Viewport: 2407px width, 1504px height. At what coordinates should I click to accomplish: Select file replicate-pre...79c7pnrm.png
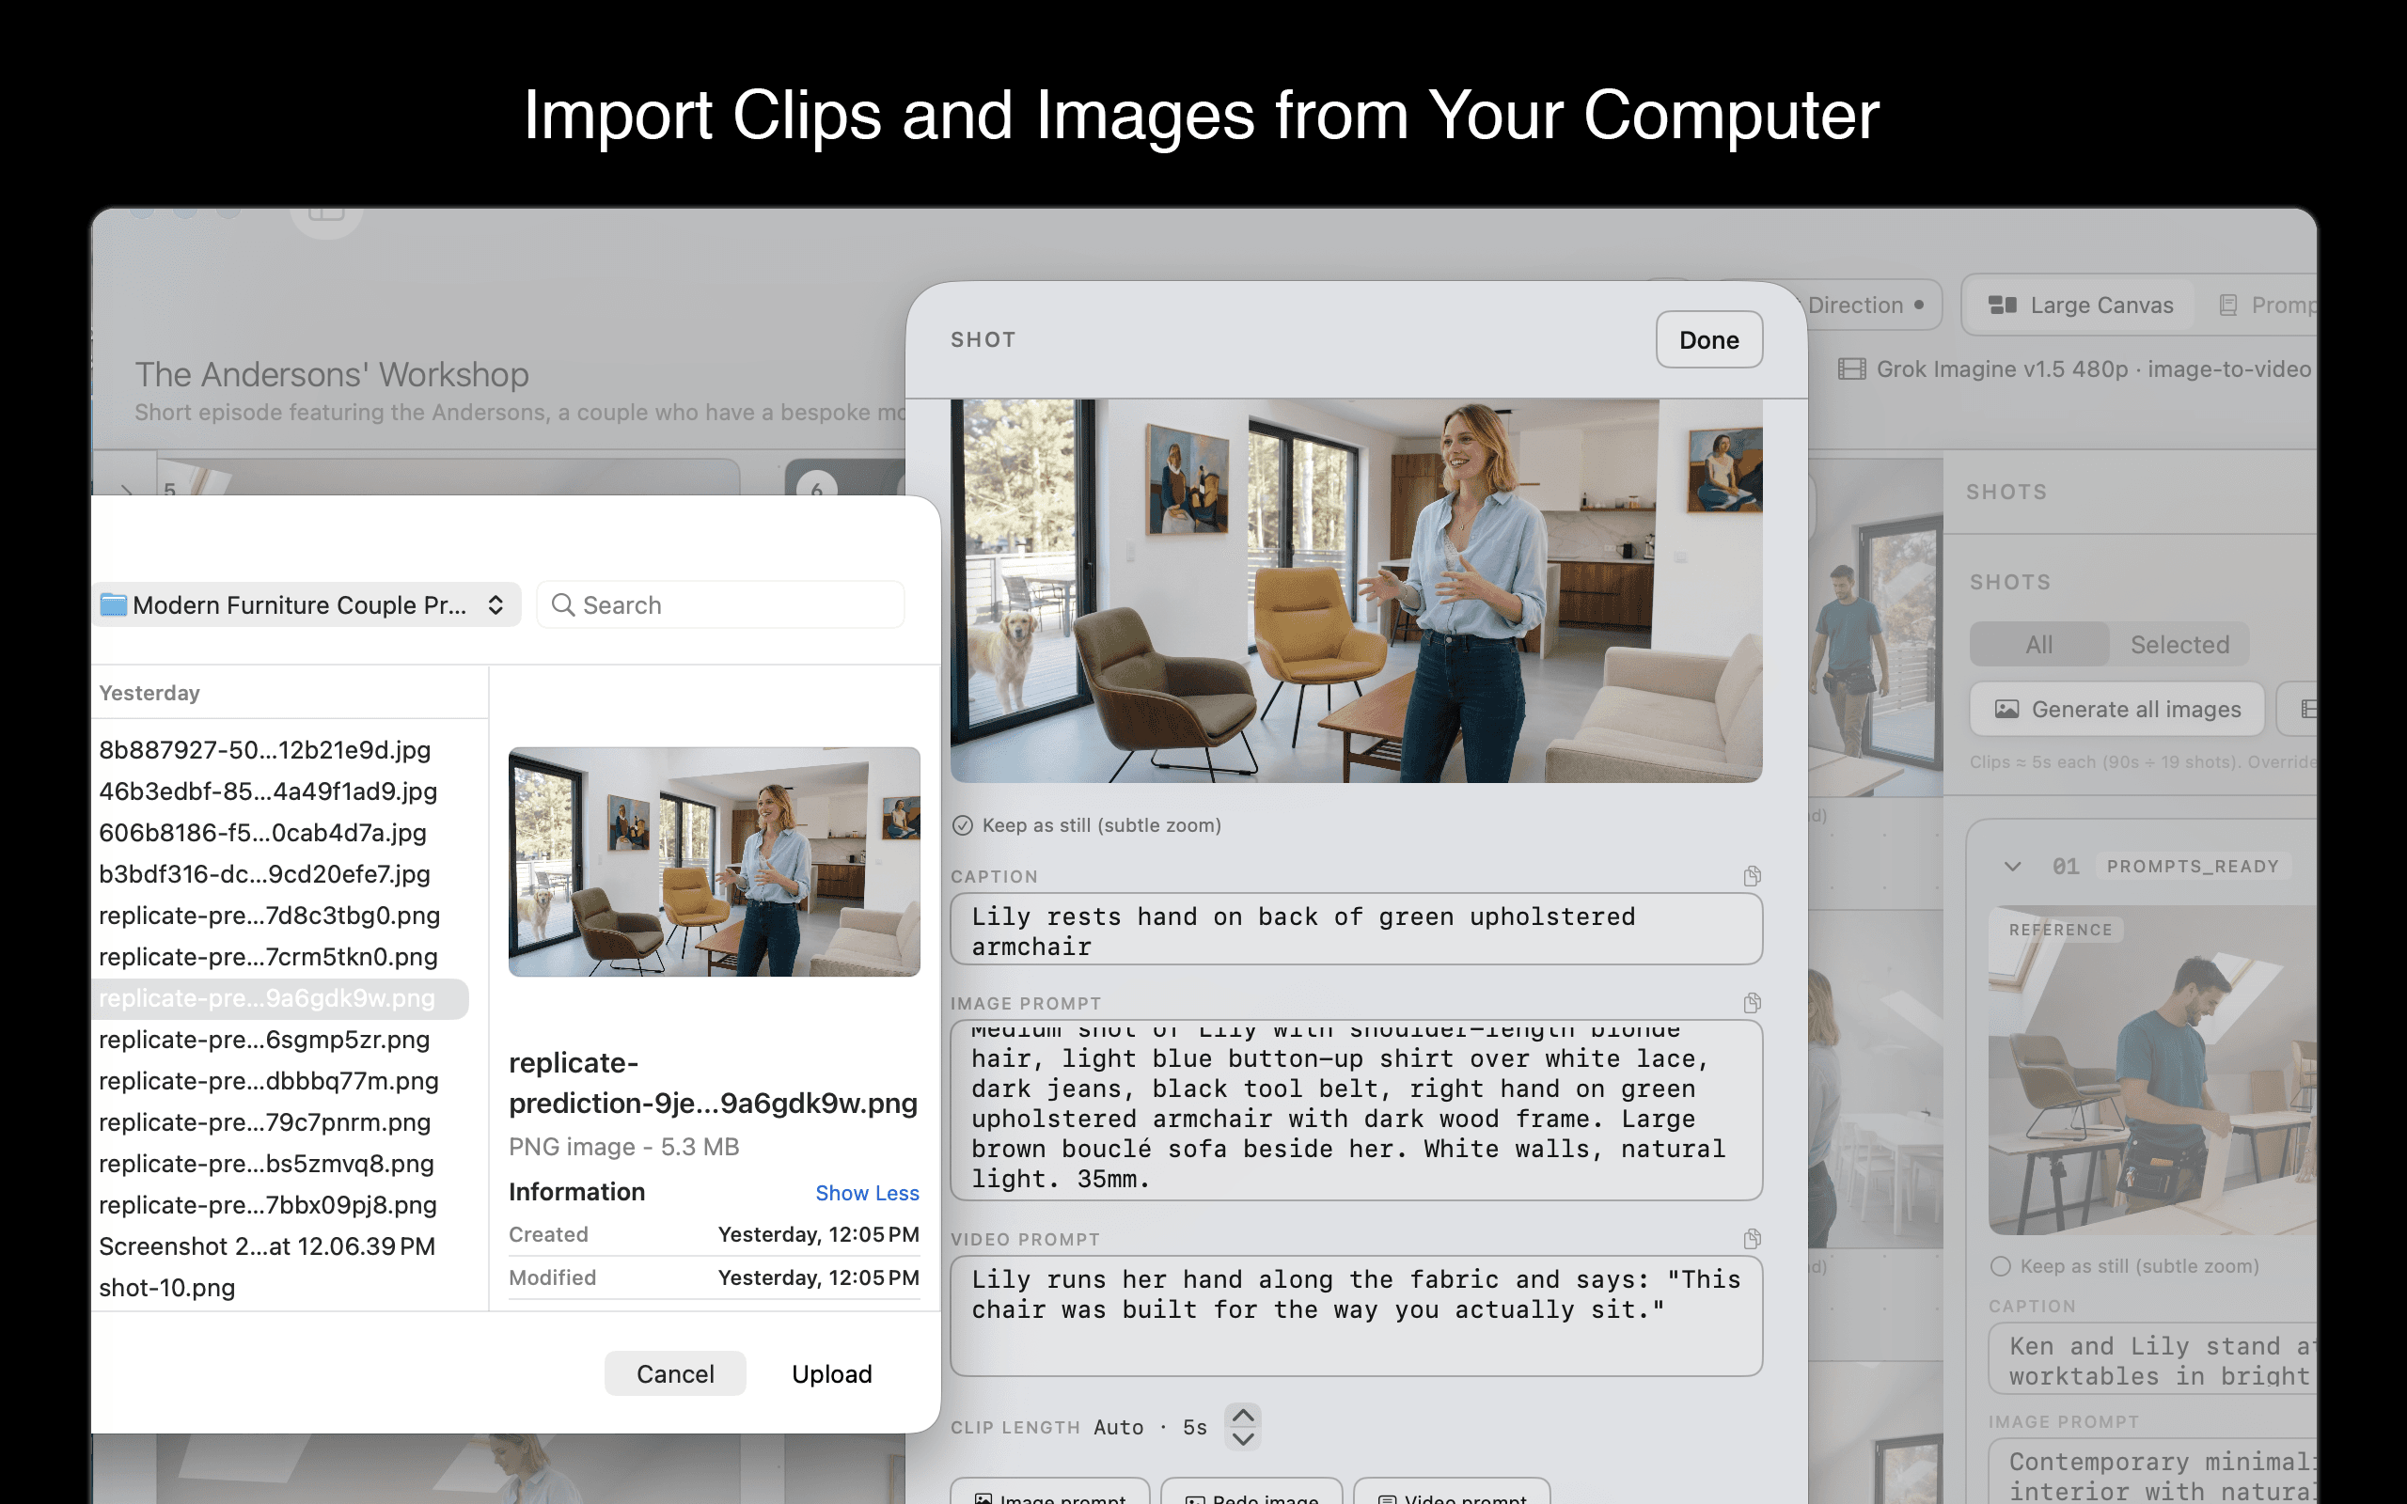tap(264, 1122)
